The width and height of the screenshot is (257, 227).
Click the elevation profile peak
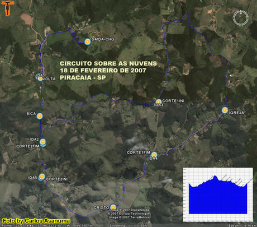(215, 176)
